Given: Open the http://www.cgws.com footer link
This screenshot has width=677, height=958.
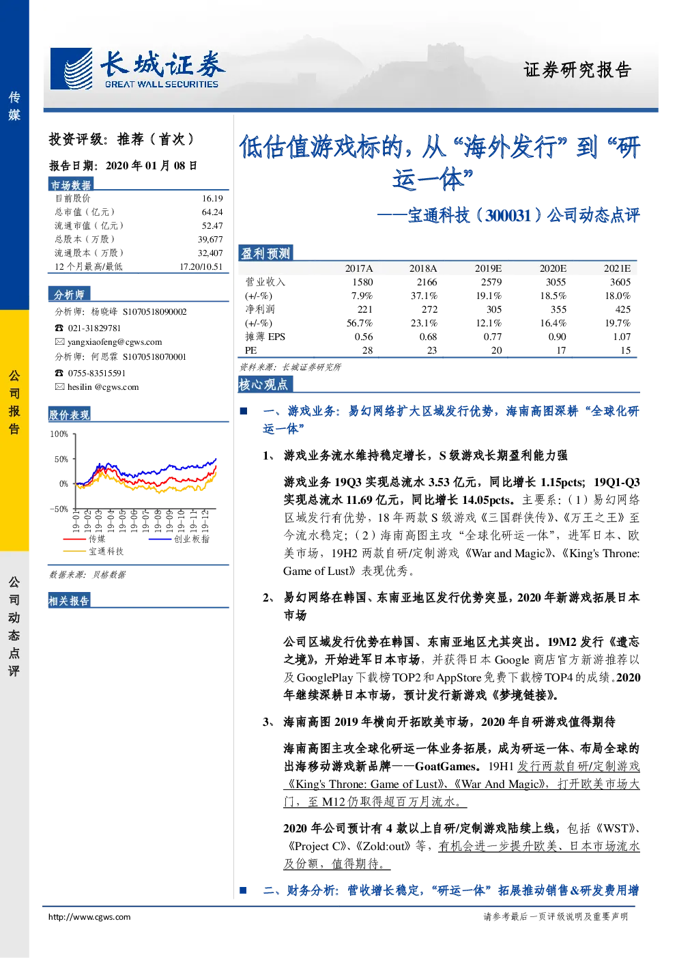Looking at the screenshot, I should click(x=89, y=917).
